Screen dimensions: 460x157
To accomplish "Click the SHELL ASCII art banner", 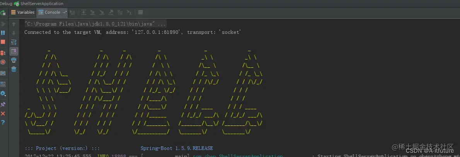I will (x=144, y=92).
